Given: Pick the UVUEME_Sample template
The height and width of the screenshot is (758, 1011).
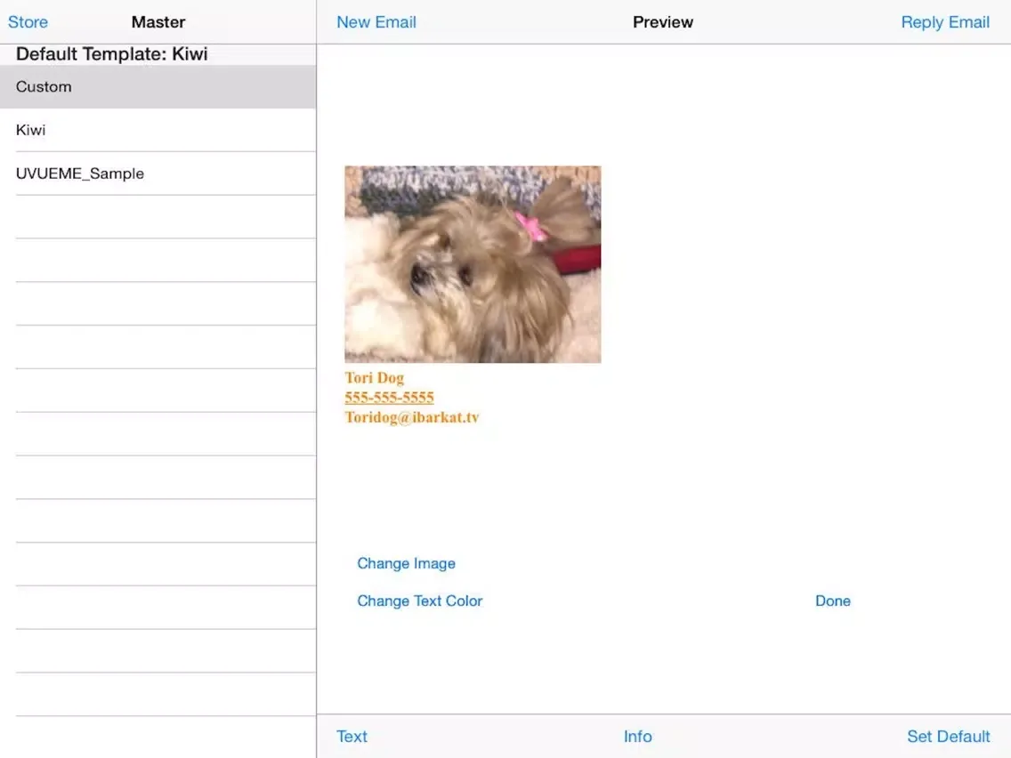Looking at the screenshot, I should (158, 174).
